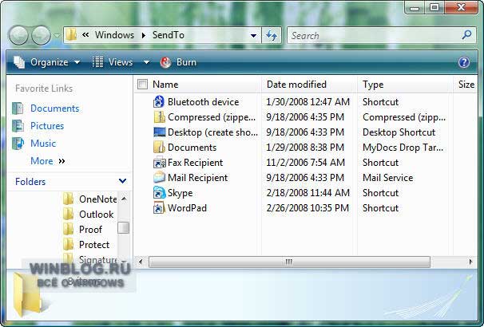Click the Pictures favorite link icon
This screenshot has height=327, width=484.
tap(18, 126)
